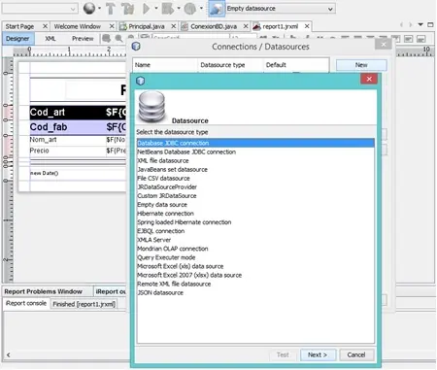The width and height of the screenshot is (437, 370).
Task: Click the Clean and Build Project icon
Action: 128,9
